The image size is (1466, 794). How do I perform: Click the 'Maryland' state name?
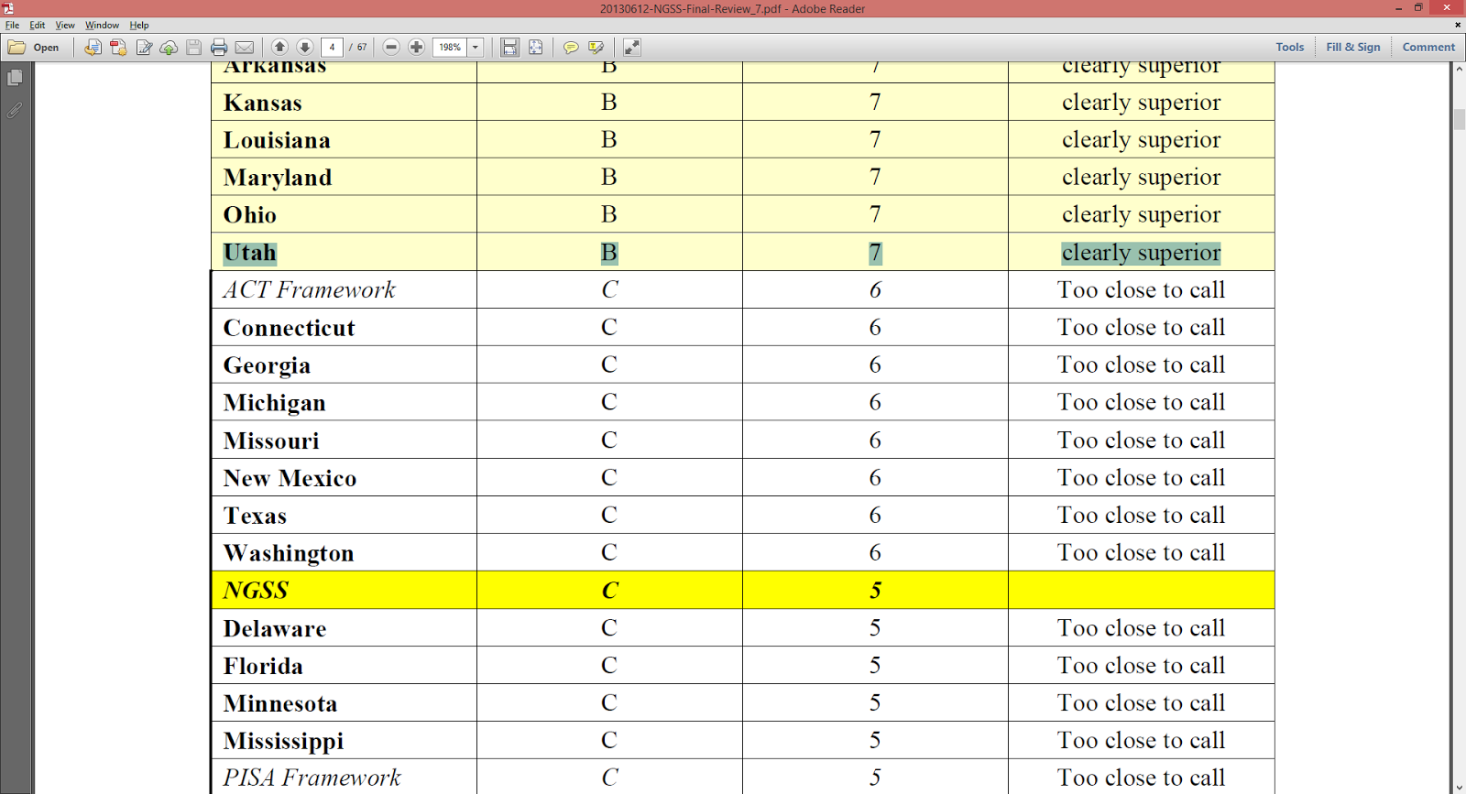tap(278, 178)
